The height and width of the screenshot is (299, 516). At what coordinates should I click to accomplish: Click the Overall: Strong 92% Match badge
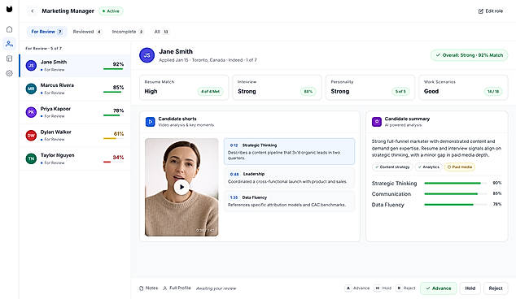(470, 55)
